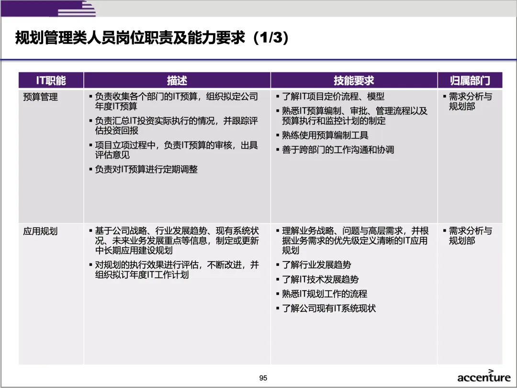
Task: Click bullet 熟悉IT预算编制、审批、管理流程
Action: [352, 116]
